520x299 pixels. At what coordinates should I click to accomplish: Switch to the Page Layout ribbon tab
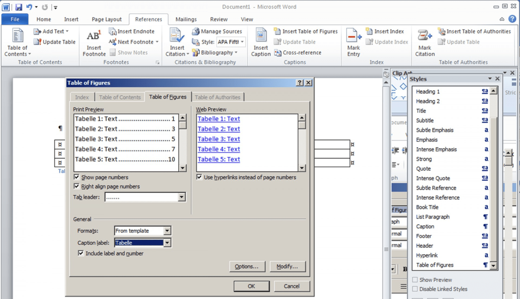tap(107, 19)
